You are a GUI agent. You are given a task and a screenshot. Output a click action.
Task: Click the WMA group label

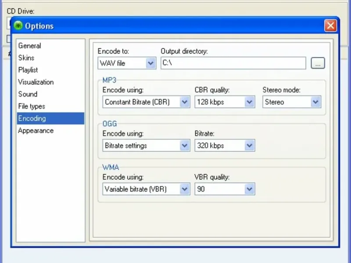[111, 167]
